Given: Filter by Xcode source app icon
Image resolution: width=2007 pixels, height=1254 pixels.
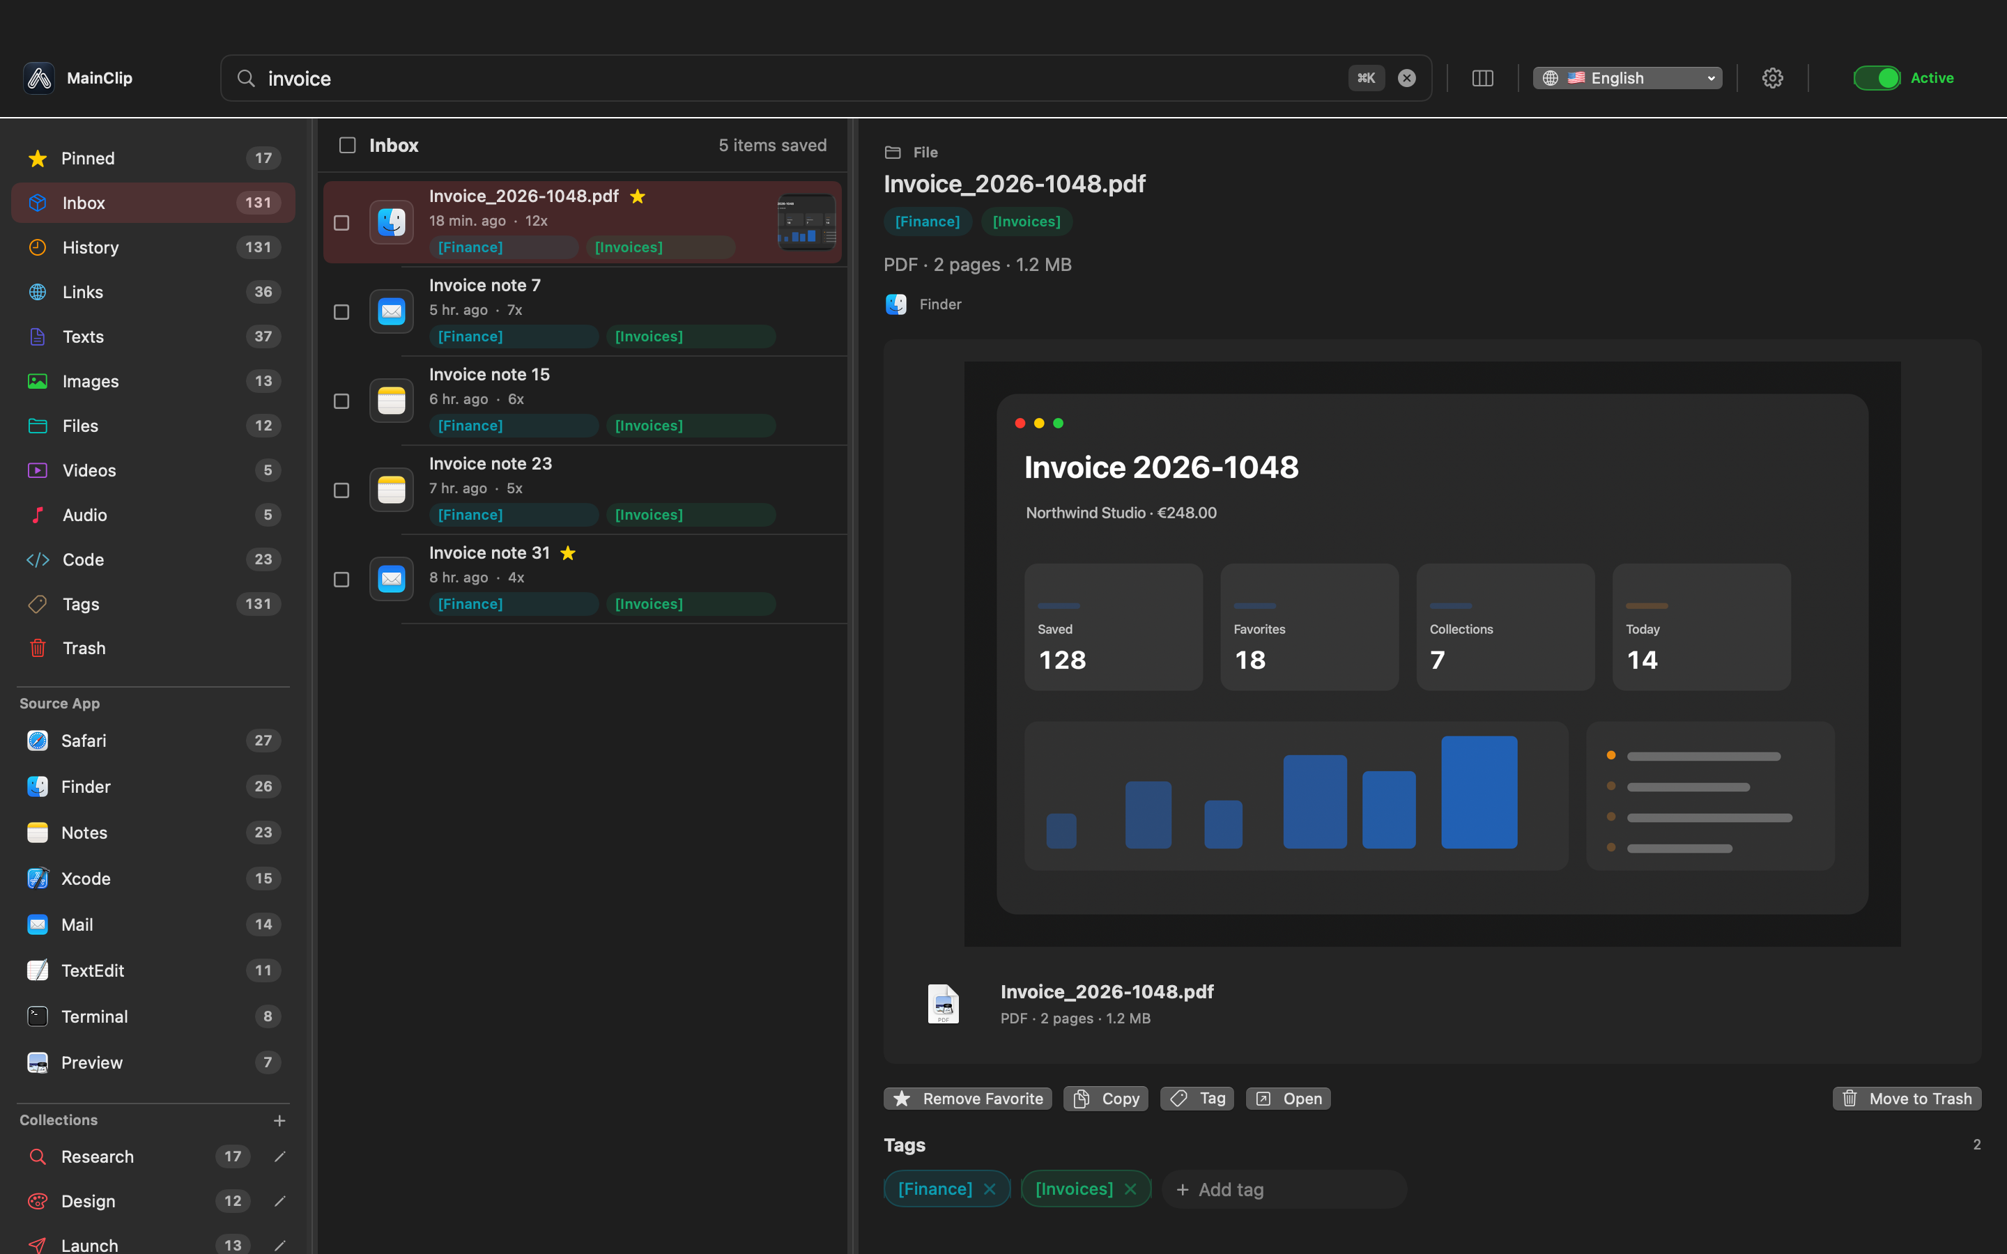Looking at the screenshot, I should pyautogui.click(x=38, y=878).
